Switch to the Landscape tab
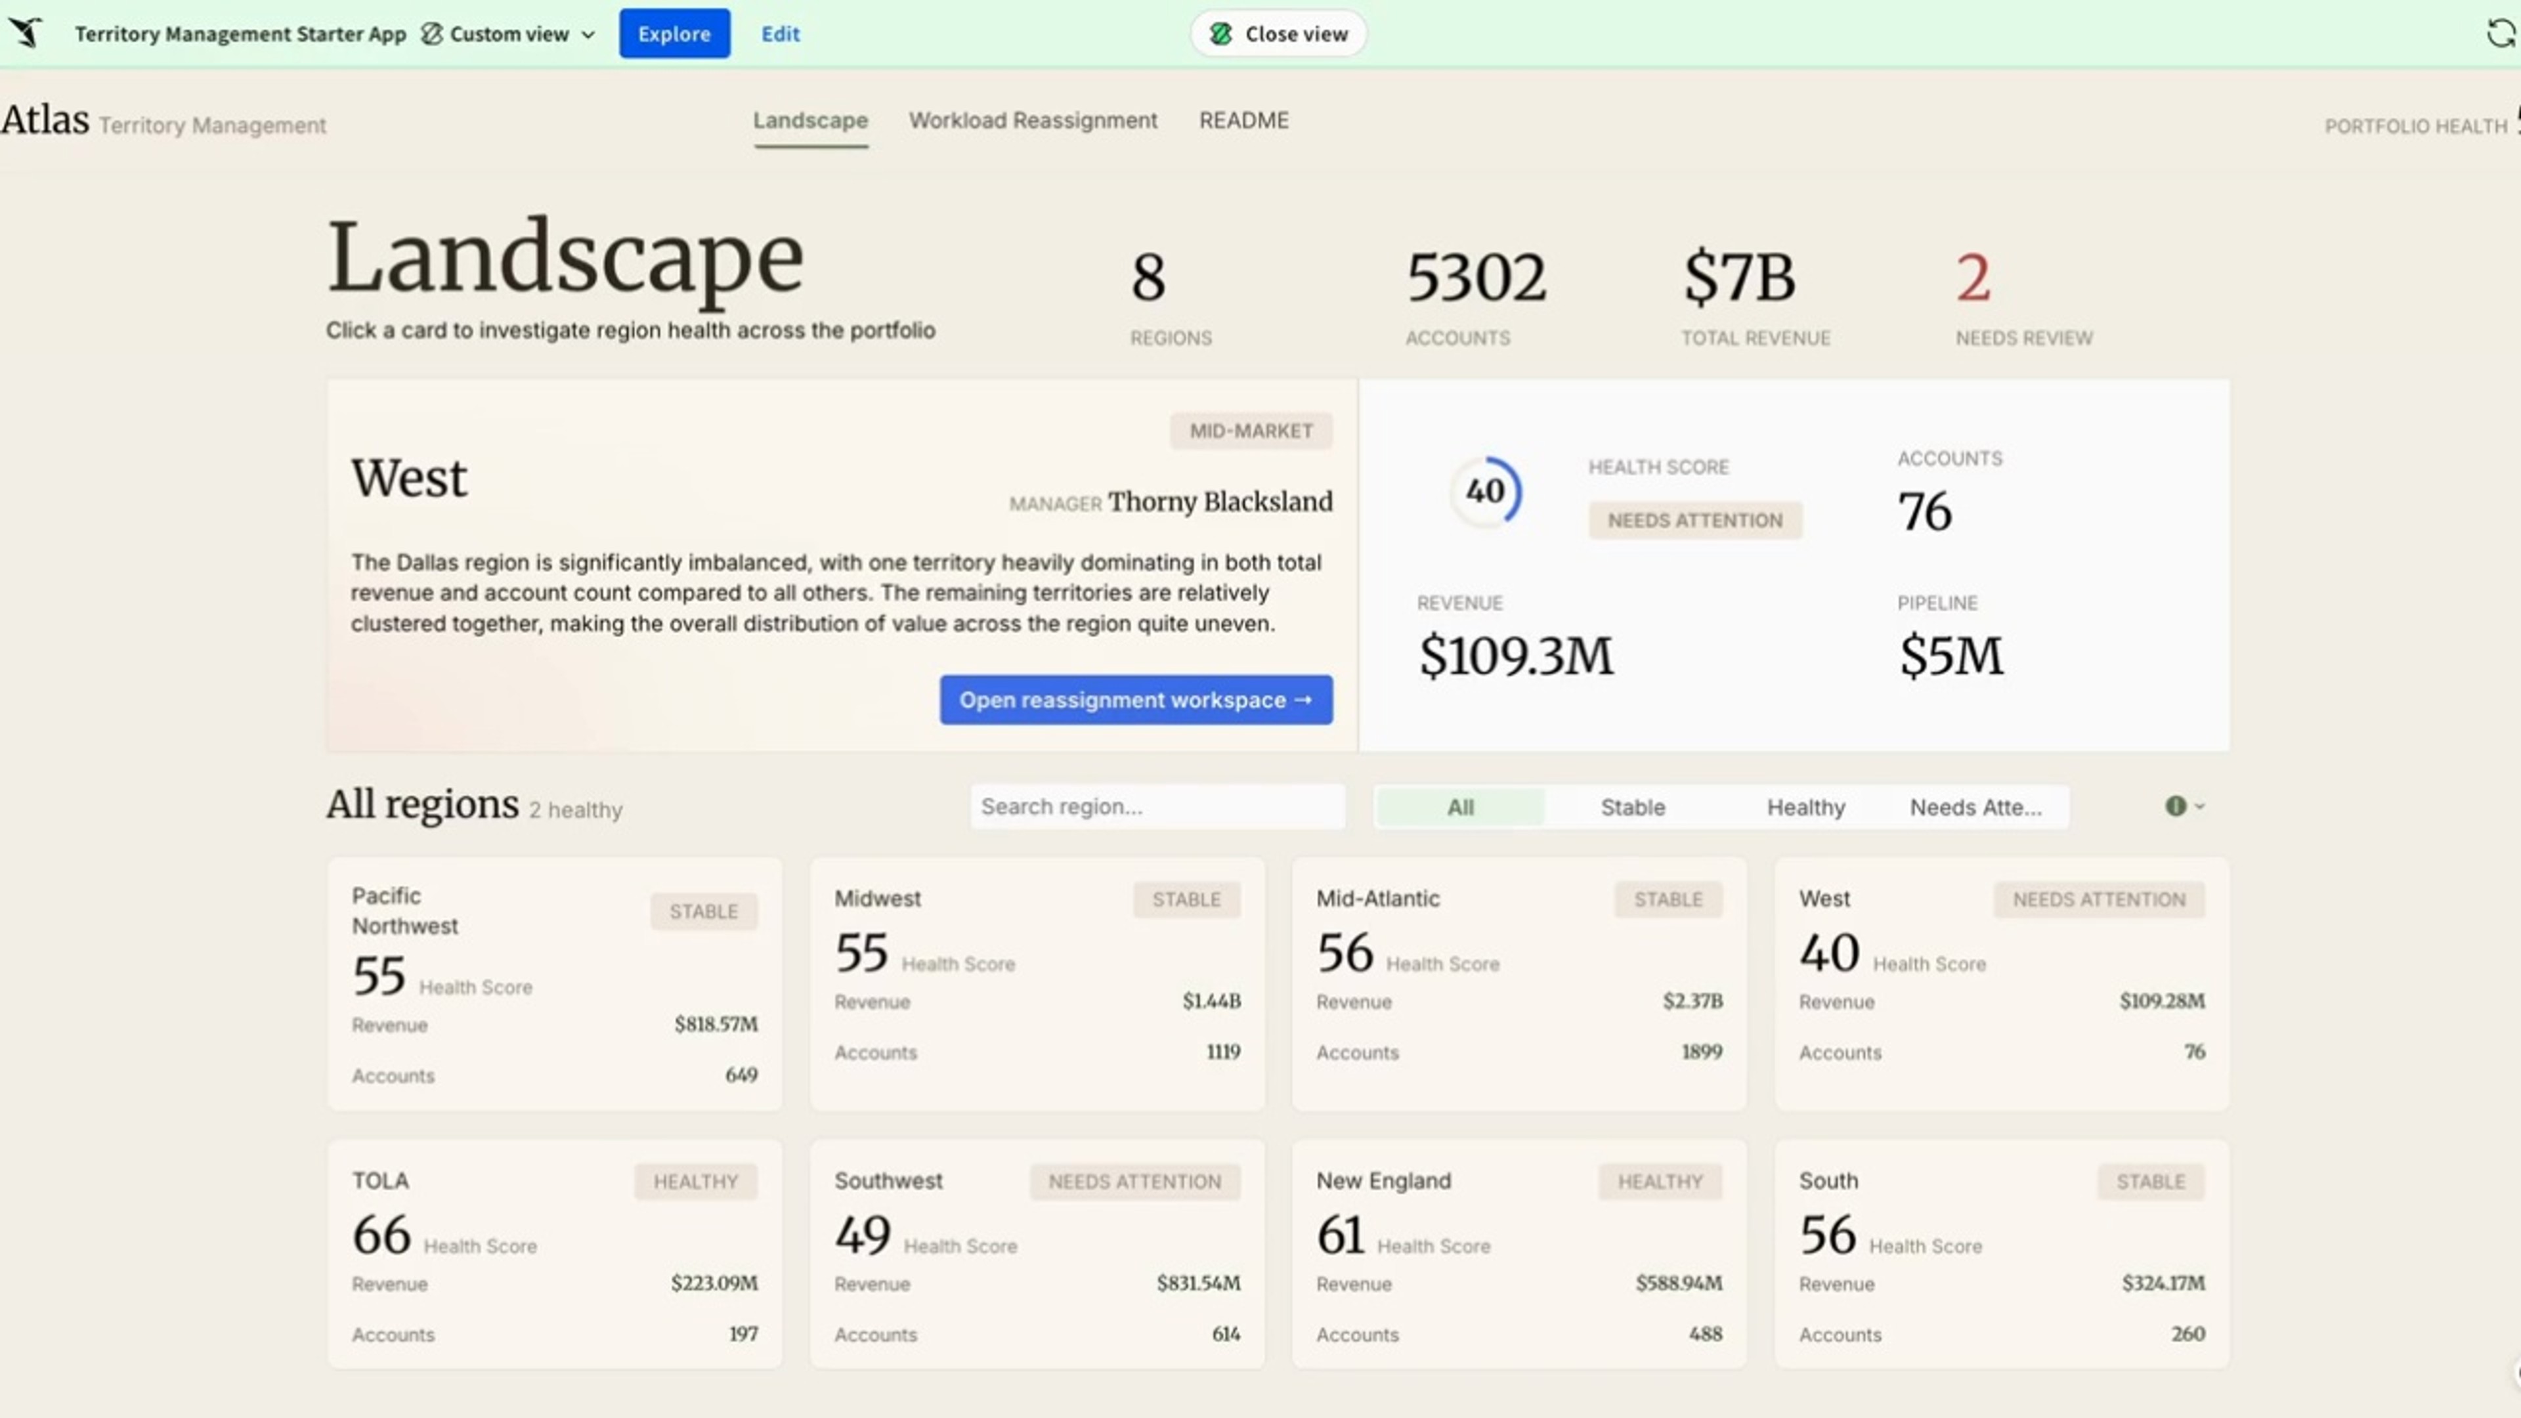 click(x=810, y=120)
